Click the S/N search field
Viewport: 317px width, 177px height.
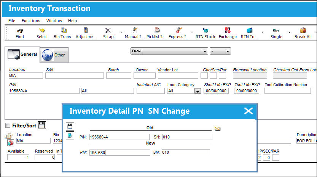point(75,76)
